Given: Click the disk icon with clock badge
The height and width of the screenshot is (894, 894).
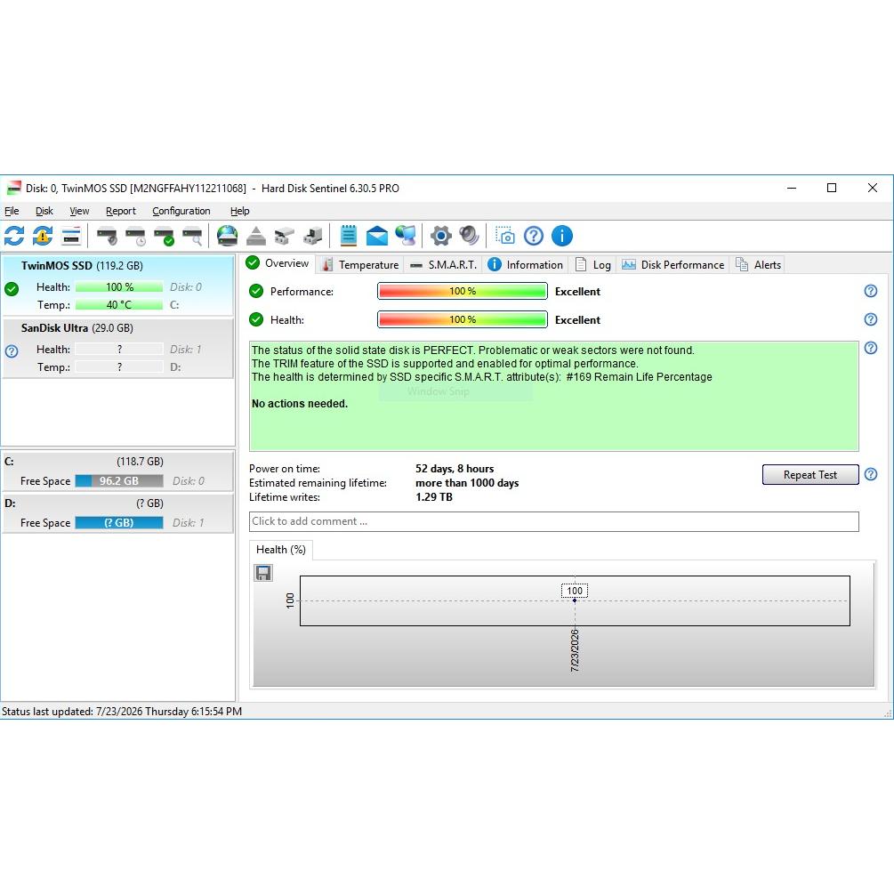Looking at the screenshot, I should (x=135, y=236).
